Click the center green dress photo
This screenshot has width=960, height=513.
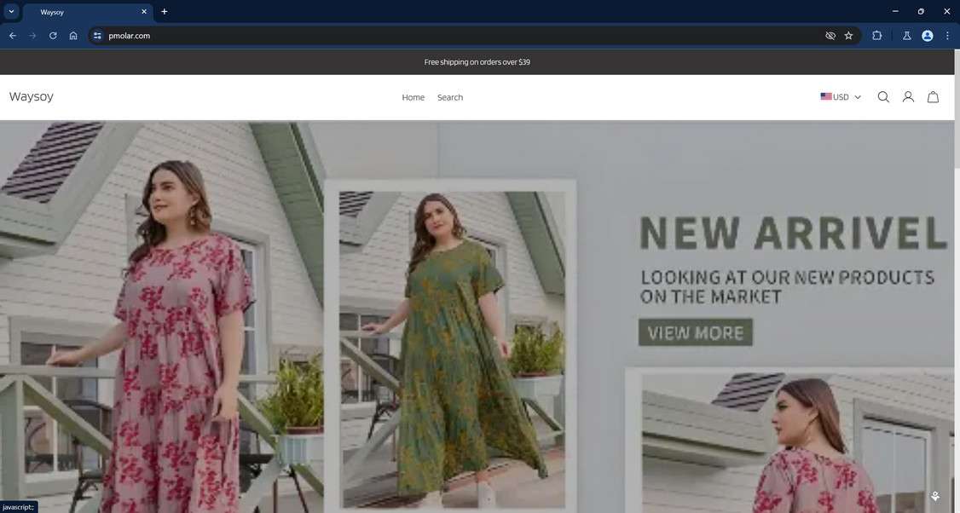point(452,349)
